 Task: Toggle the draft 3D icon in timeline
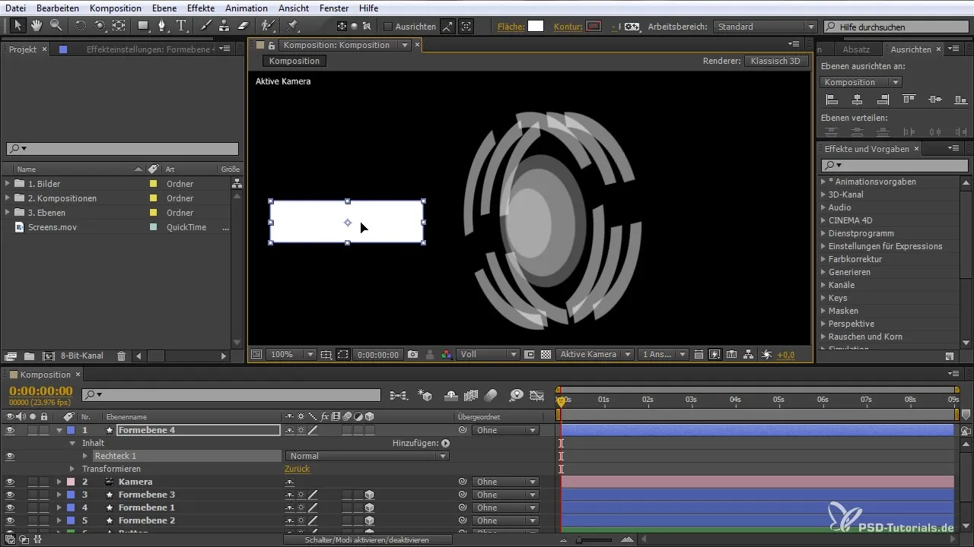pyautogui.click(x=426, y=395)
